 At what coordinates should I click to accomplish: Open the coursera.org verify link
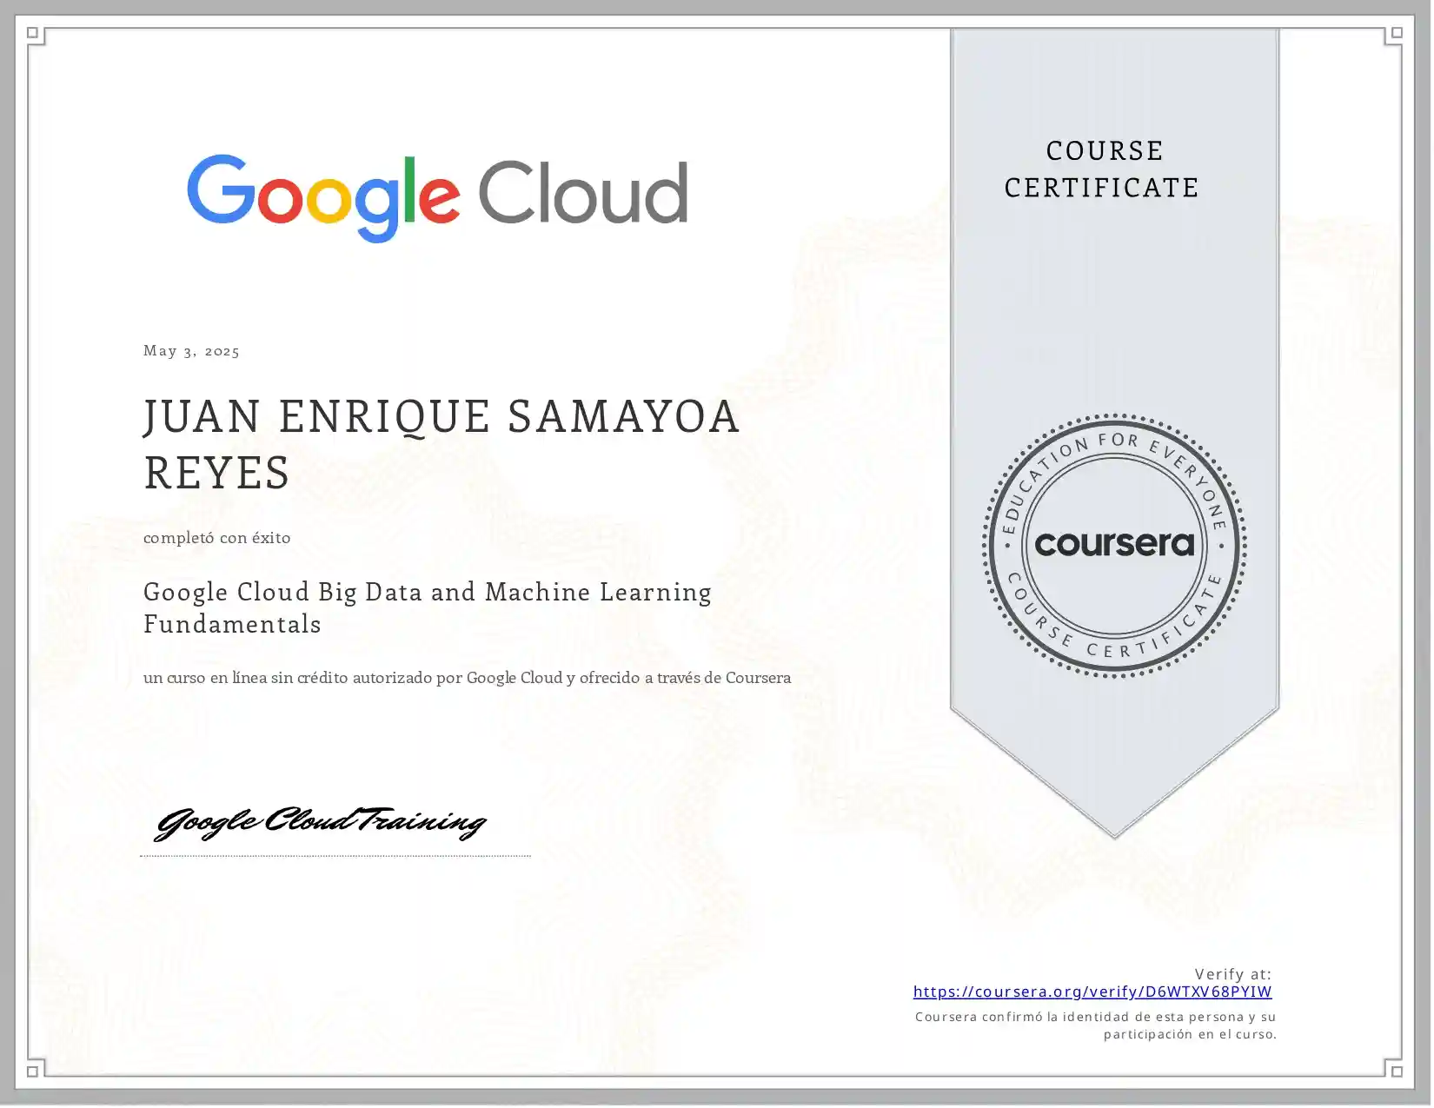point(1092,992)
